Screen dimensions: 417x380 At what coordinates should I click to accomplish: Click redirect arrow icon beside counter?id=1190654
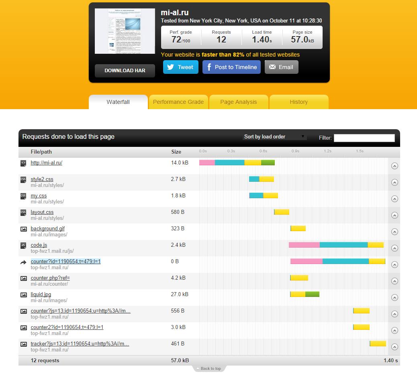click(x=23, y=262)
